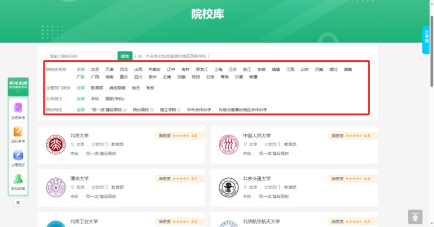Choose the 黑龙江 location filter
Screen dimensions: 434x227
(202, 69)
